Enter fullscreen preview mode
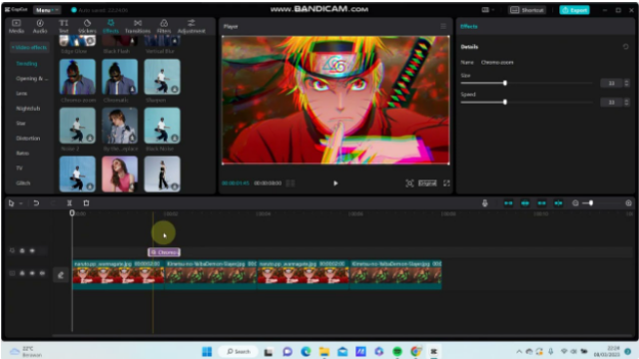 (446, 183)
